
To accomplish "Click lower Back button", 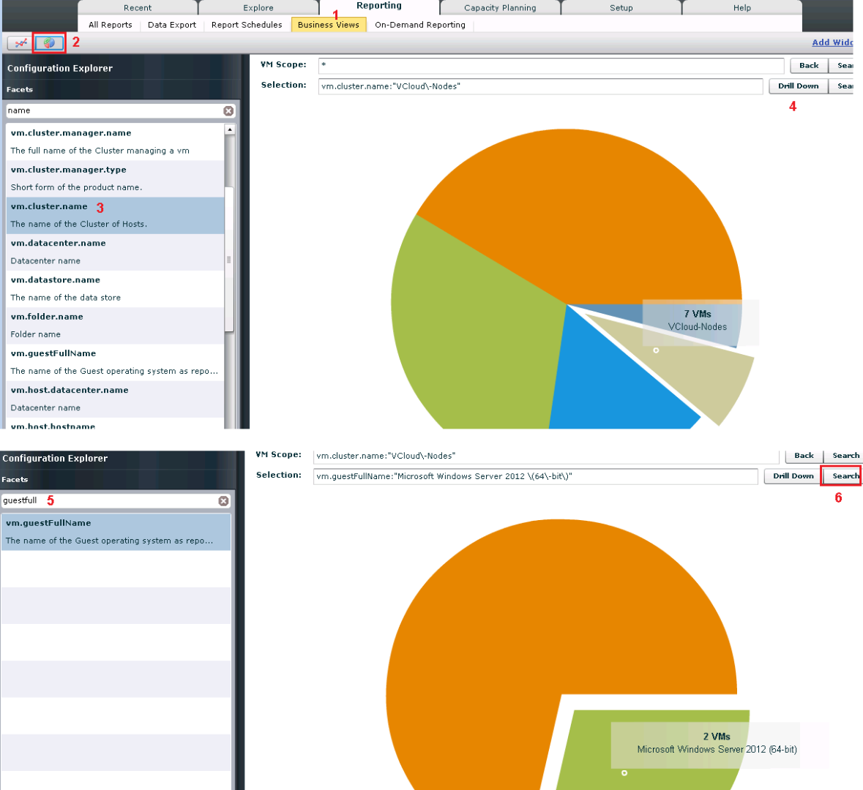I will point(804,456).
